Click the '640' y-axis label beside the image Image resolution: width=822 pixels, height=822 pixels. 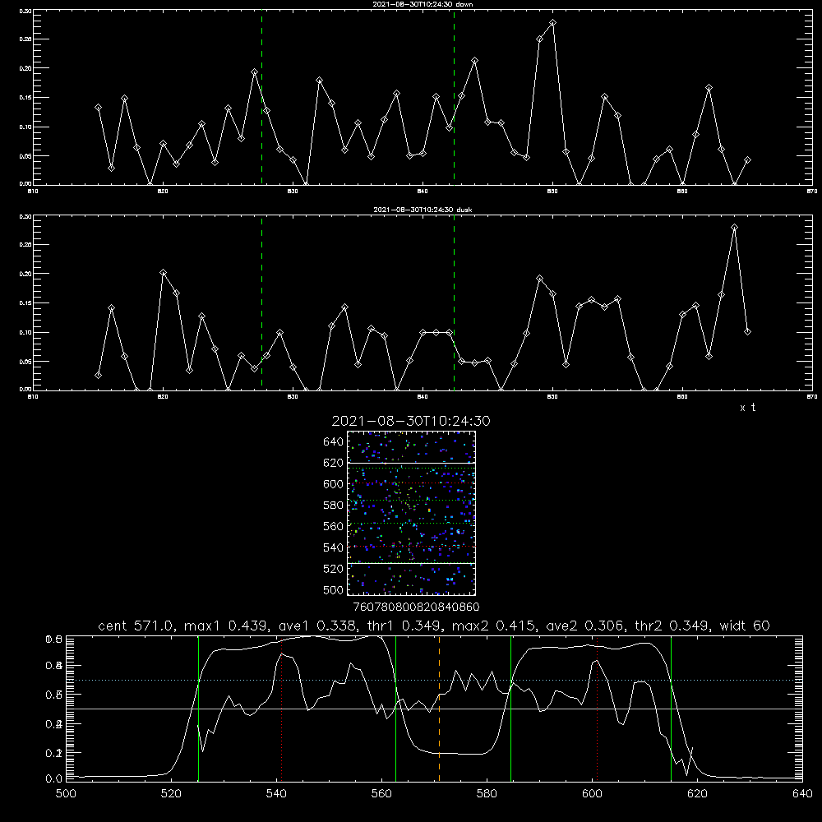pos(334,442)
